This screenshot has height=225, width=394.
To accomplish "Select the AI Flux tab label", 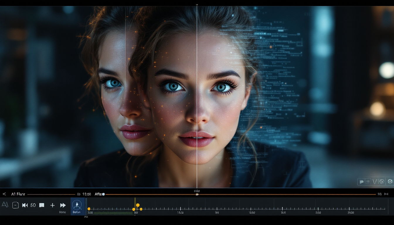I will coord(18,194).
